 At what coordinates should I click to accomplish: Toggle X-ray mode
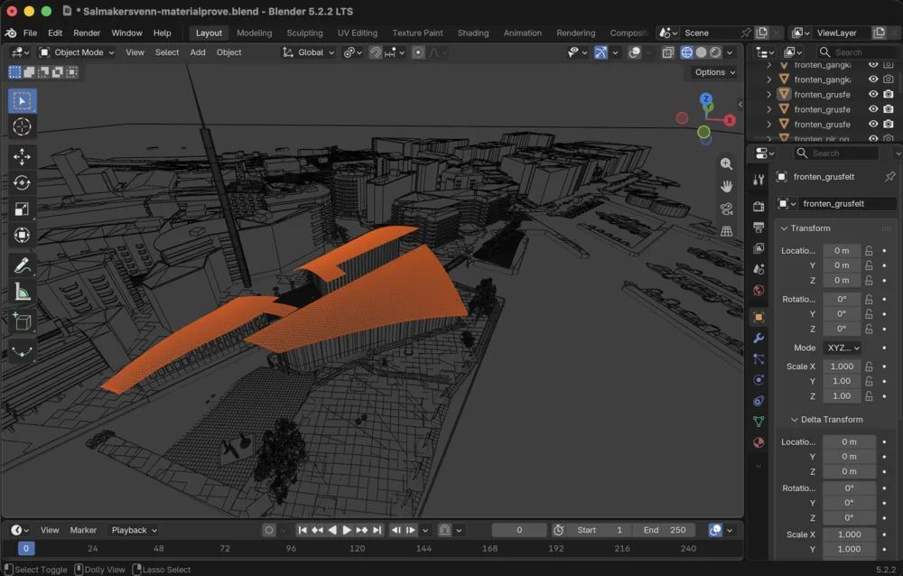(x=668, y=52)
